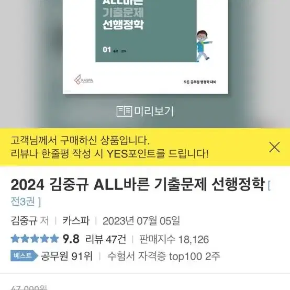Tap the 판매지수 18,126 sales index
Viewport: 290px width, 290px height.
coord(174,239)
